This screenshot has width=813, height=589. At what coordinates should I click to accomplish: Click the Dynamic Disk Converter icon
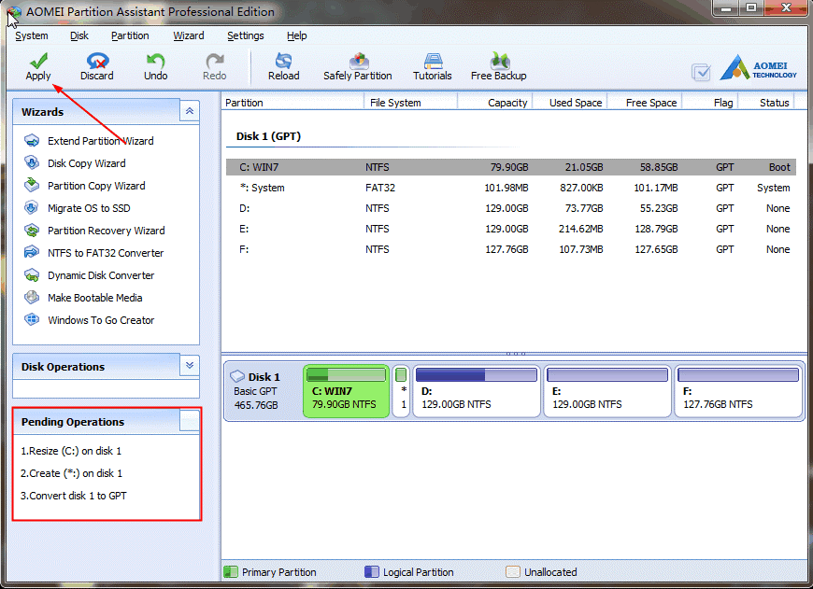click(x=32, y=275)
